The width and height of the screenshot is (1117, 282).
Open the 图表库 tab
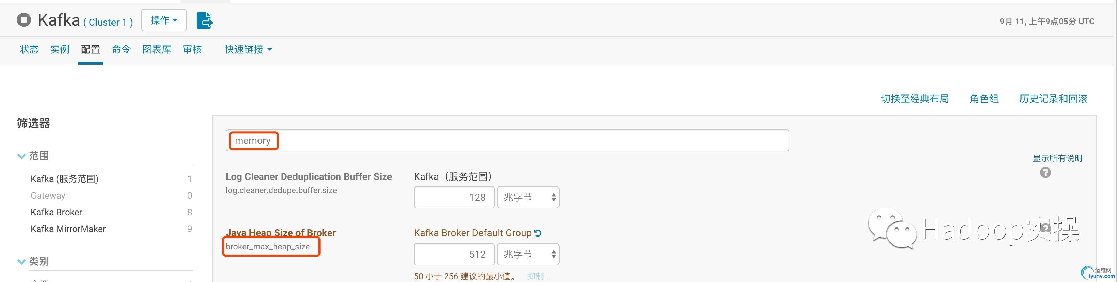pos(156,50)
